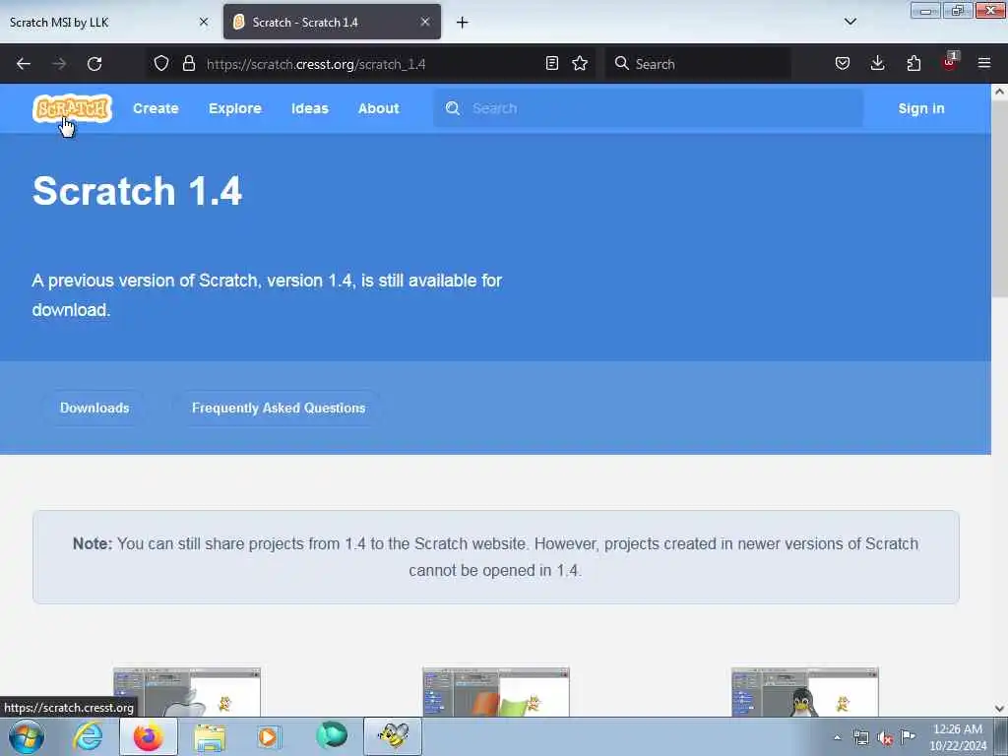Open the Firefox downloads panel icon
Viewport: 1008px width, 756px height.
coord(877,64)
